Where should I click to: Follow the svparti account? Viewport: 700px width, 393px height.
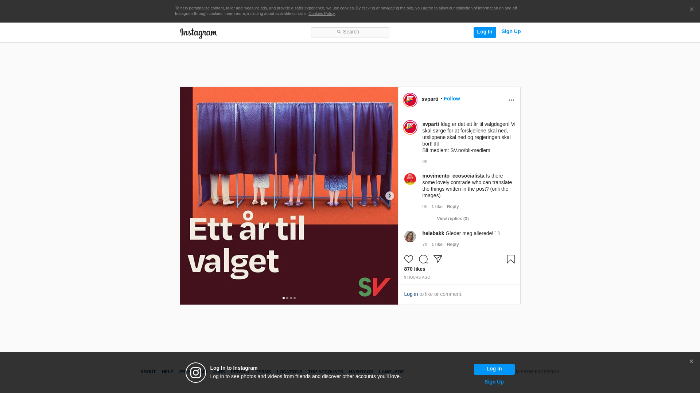tap(451, 99)
